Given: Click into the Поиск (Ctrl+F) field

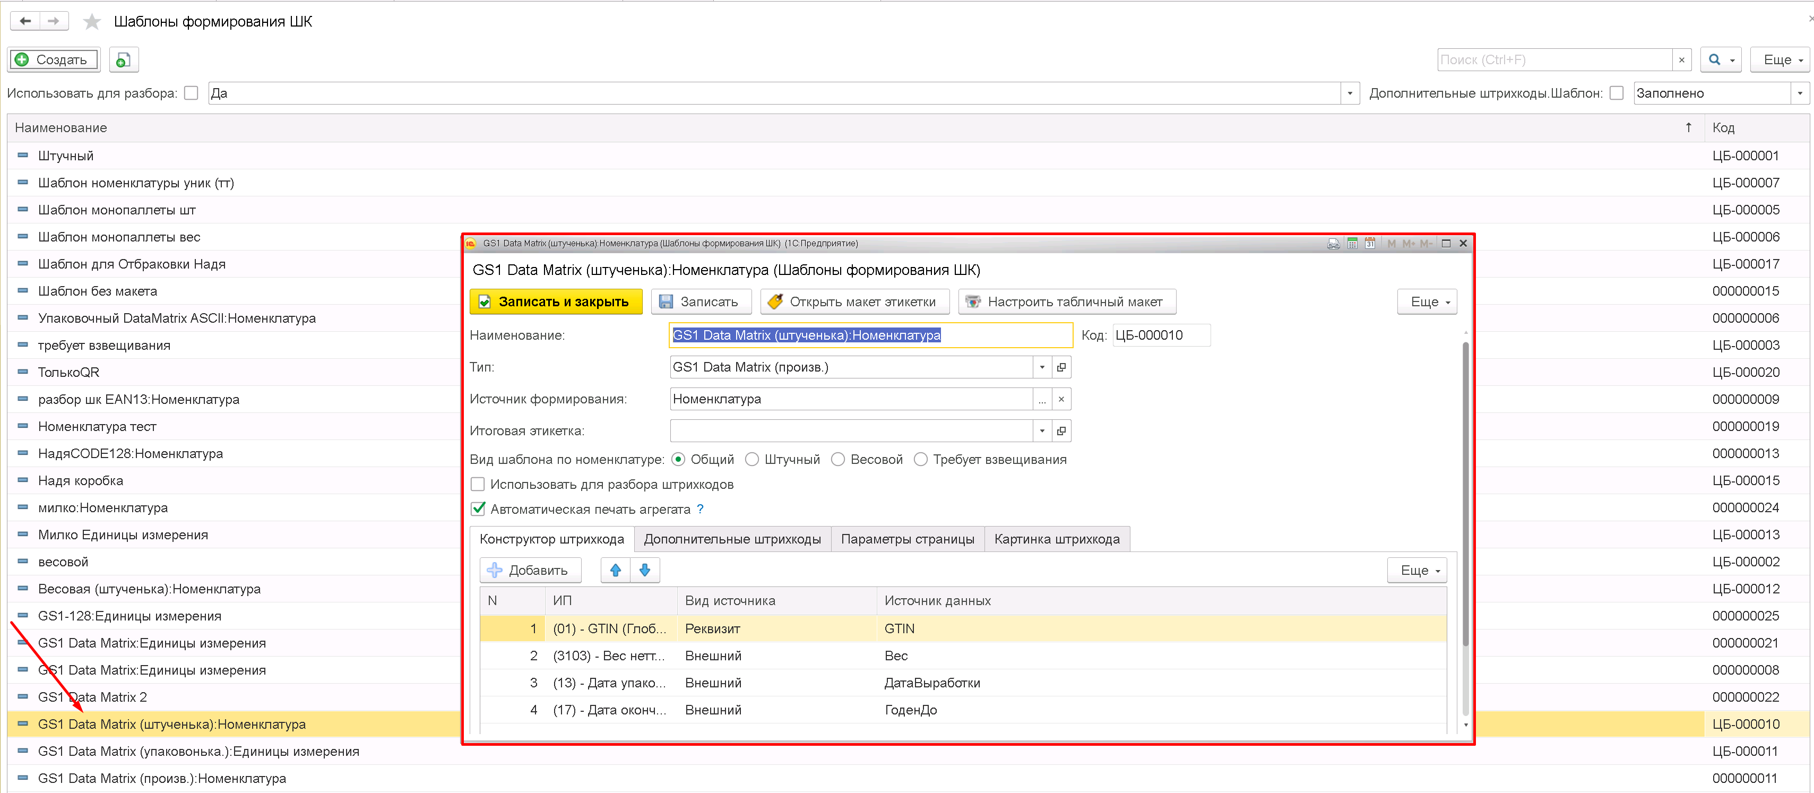Looking at the screenshot, I should [1554, 60].
